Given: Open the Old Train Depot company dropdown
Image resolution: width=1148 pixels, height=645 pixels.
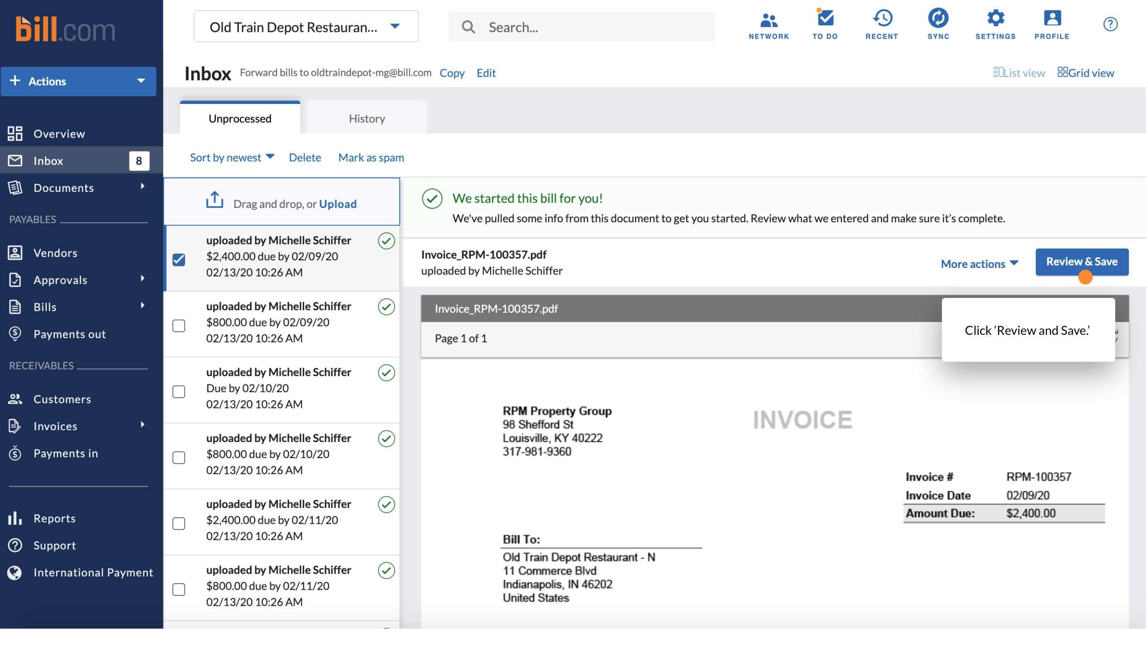Looking at the screenshot, I should (306, 27).
